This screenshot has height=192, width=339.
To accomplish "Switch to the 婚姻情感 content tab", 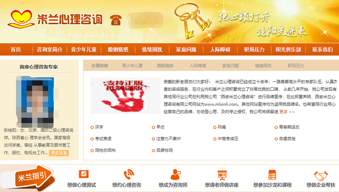I will coord(165,66).
